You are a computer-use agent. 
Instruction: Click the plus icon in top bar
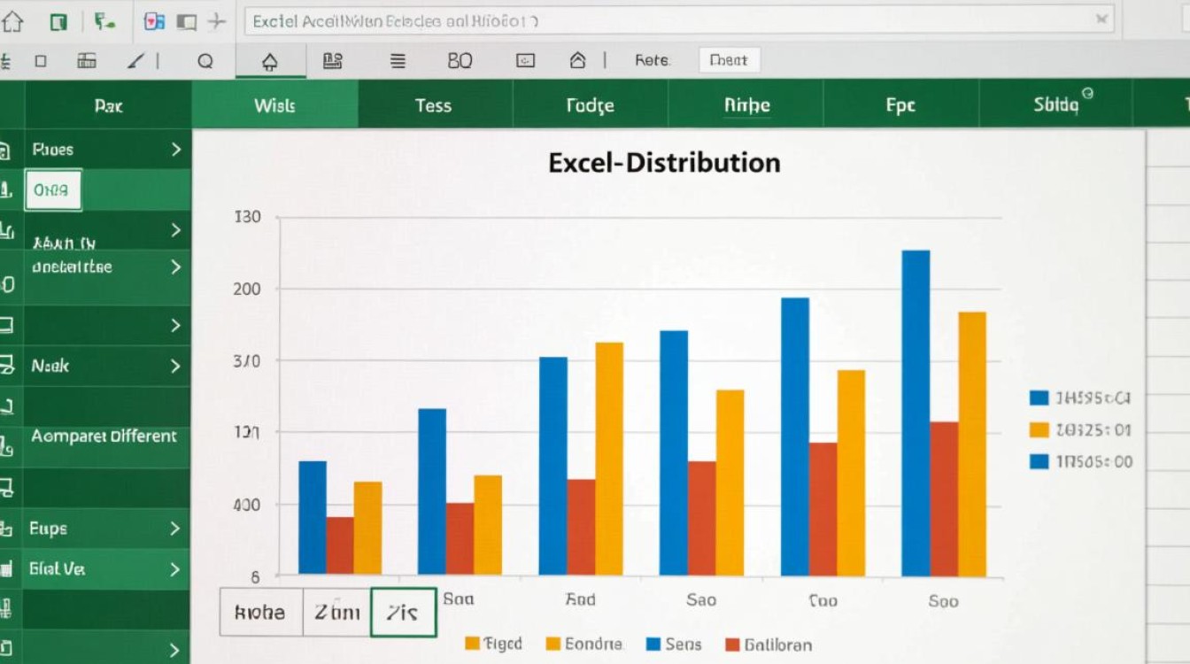tap(216, 21)
